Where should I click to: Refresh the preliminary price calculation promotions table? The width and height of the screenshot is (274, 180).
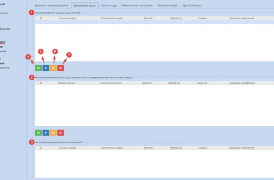pyautogui.click(x=53, y=132)
